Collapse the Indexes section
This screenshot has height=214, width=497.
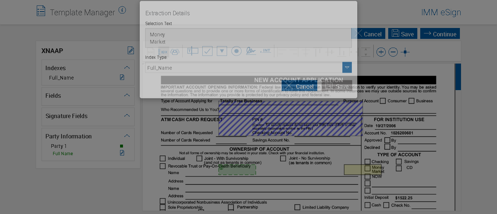(x=127, y=68)
